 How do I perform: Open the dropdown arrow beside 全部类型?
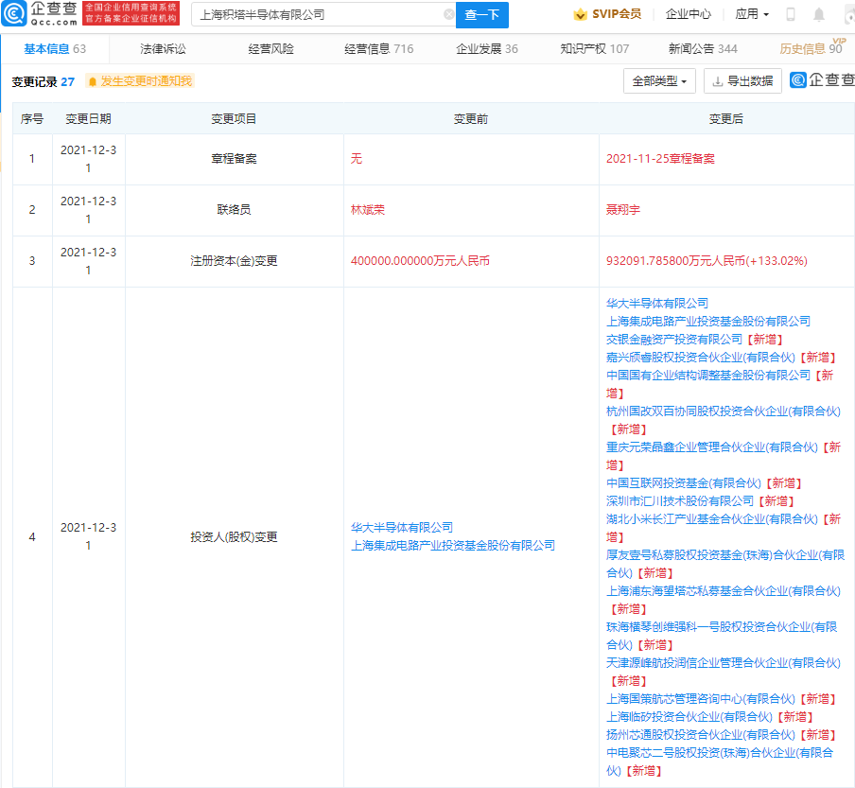(x=687, y=80)
